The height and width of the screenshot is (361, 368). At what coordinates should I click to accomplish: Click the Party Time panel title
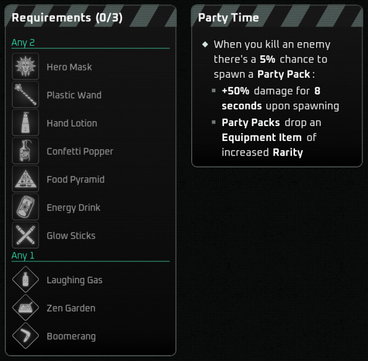228,17
